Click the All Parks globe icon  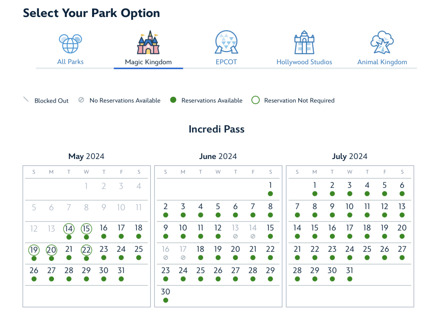(x=70, y=43)
